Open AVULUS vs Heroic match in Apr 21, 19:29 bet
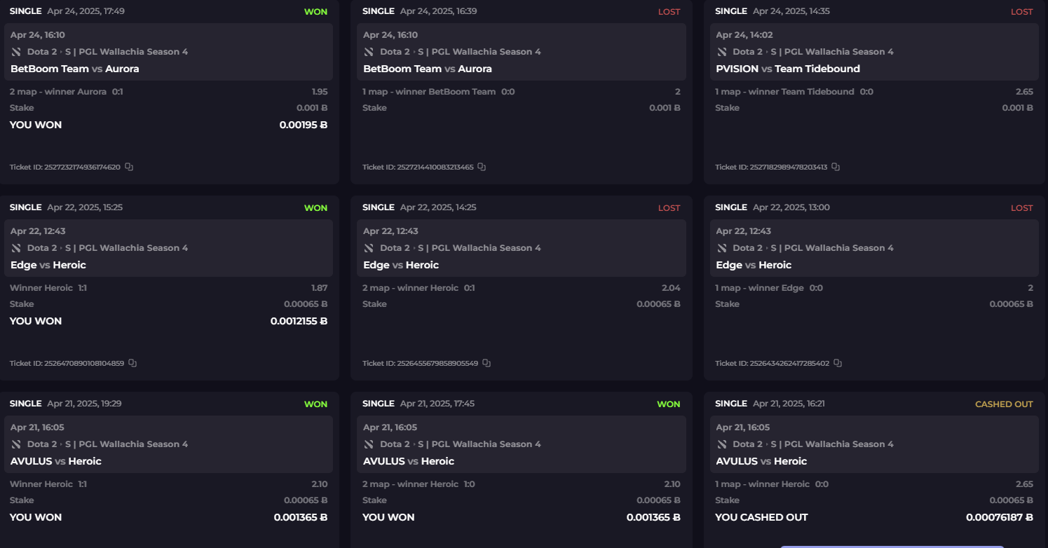Screen dimensions: 1048x548 (56, 461)
